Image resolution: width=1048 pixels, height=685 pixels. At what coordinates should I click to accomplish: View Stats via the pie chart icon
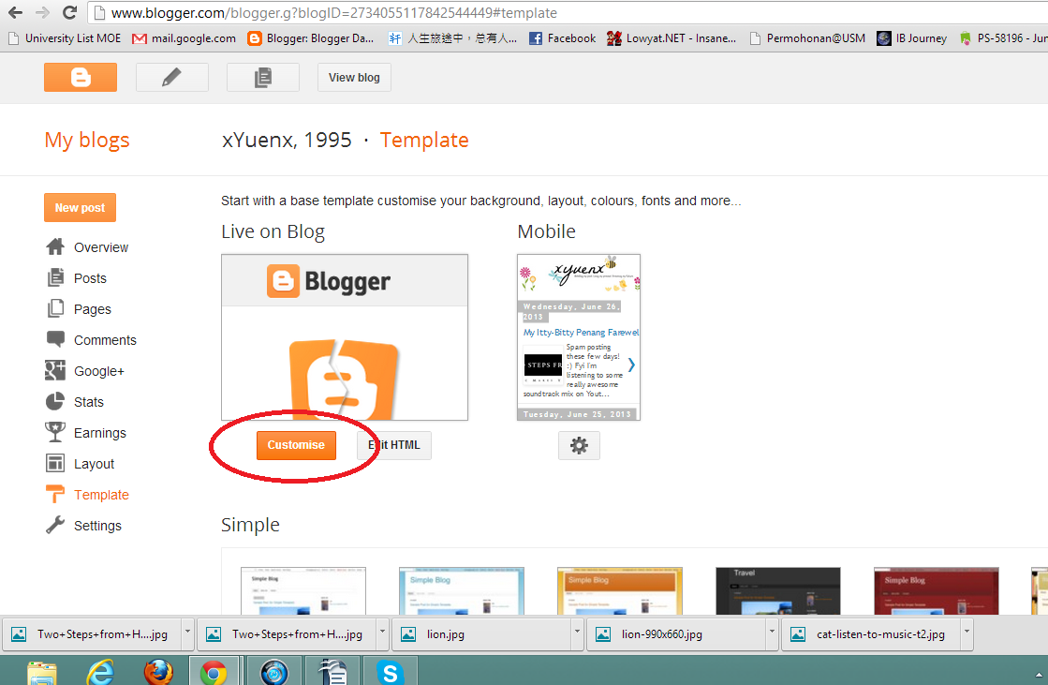tap(53, 401)
